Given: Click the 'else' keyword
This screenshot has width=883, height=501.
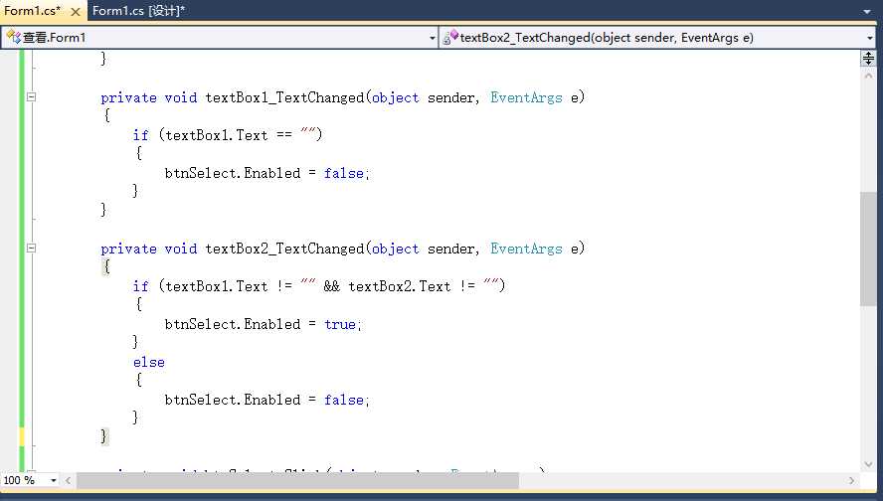Looking at the screenshot, I should pos(149,362).
